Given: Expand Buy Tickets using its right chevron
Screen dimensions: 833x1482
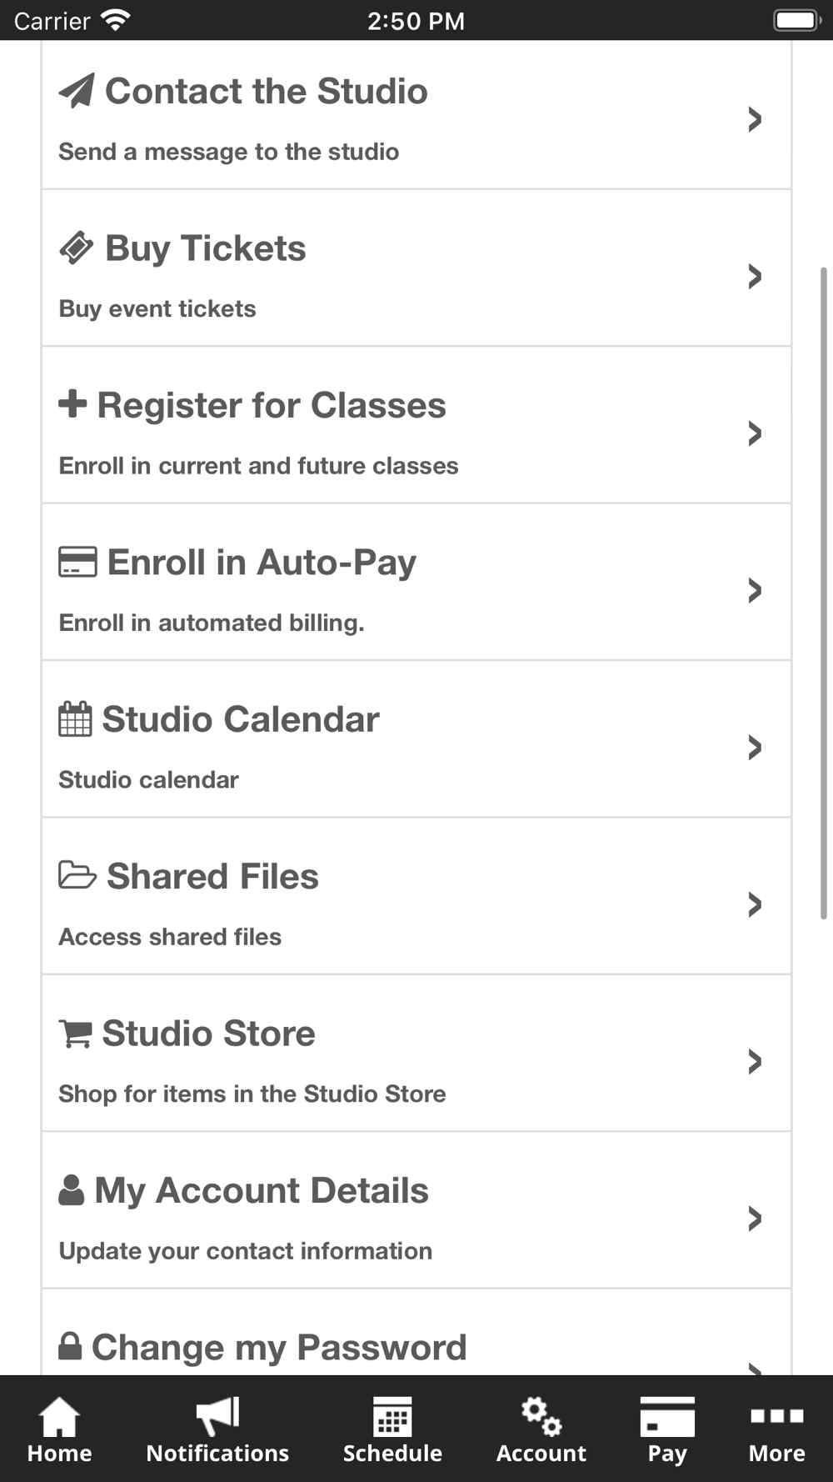Looking at the screenshot, I should pos(755,276).
